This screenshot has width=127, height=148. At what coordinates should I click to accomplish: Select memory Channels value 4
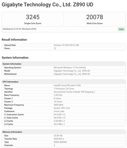pyautogui.click(x=54, y=145)
